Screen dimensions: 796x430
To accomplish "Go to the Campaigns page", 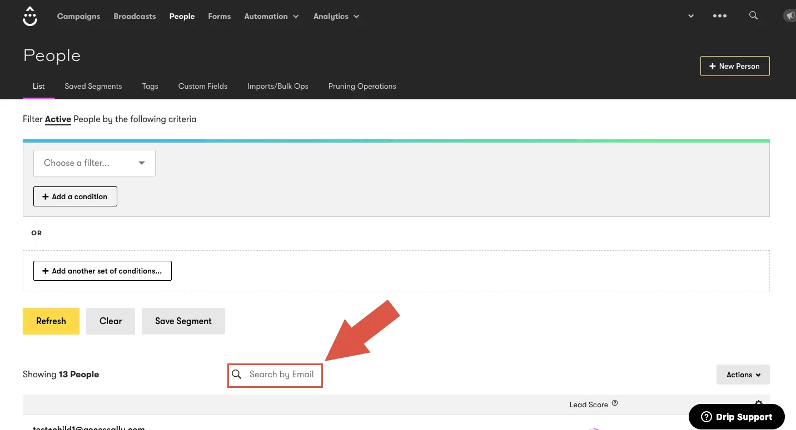I will [x=78, y=16].
